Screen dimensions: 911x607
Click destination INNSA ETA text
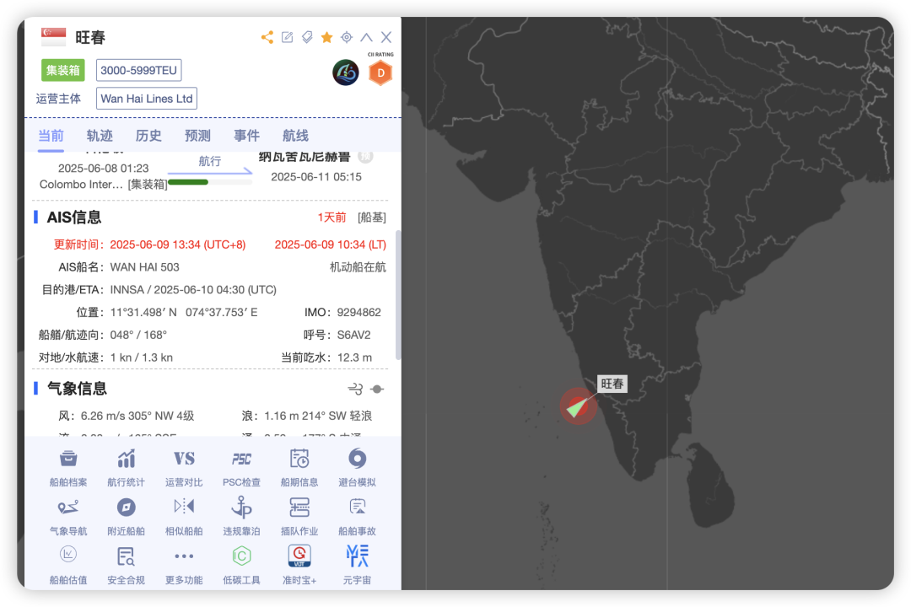[x=193, y=290]
